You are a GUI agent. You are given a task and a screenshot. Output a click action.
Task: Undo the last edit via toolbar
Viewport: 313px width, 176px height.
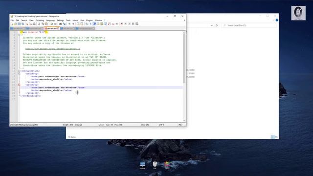51,24
